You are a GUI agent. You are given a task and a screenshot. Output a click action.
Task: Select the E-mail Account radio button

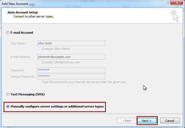8,33
